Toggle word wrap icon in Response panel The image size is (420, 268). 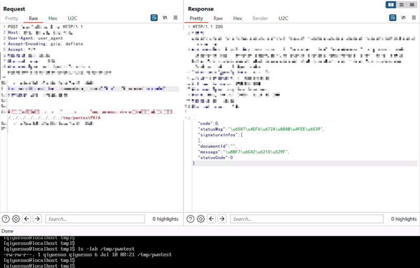(393, 18)
